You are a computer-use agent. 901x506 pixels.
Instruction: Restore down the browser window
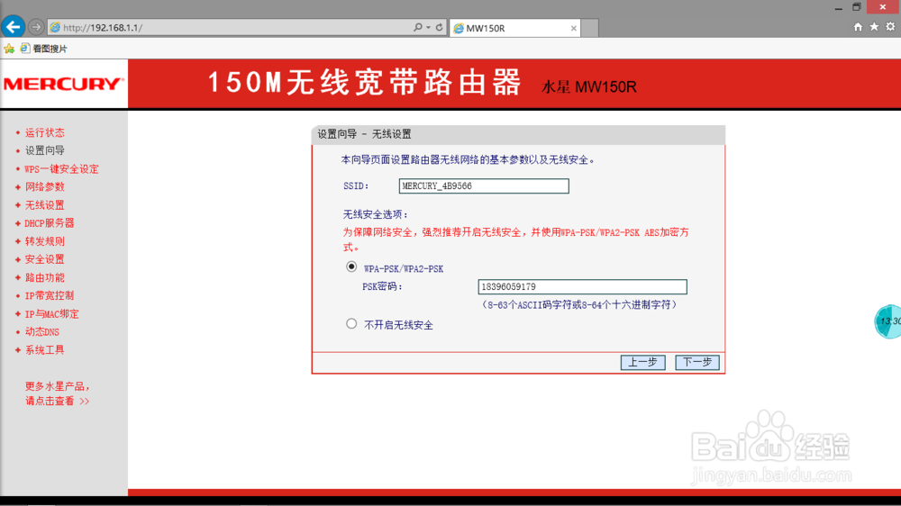[x=856, y=7]
